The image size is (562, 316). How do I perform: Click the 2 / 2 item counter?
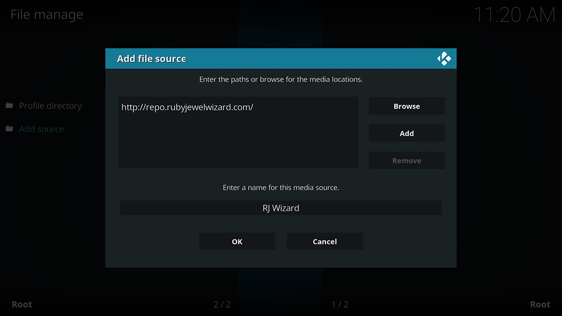(x=222, y=304)
